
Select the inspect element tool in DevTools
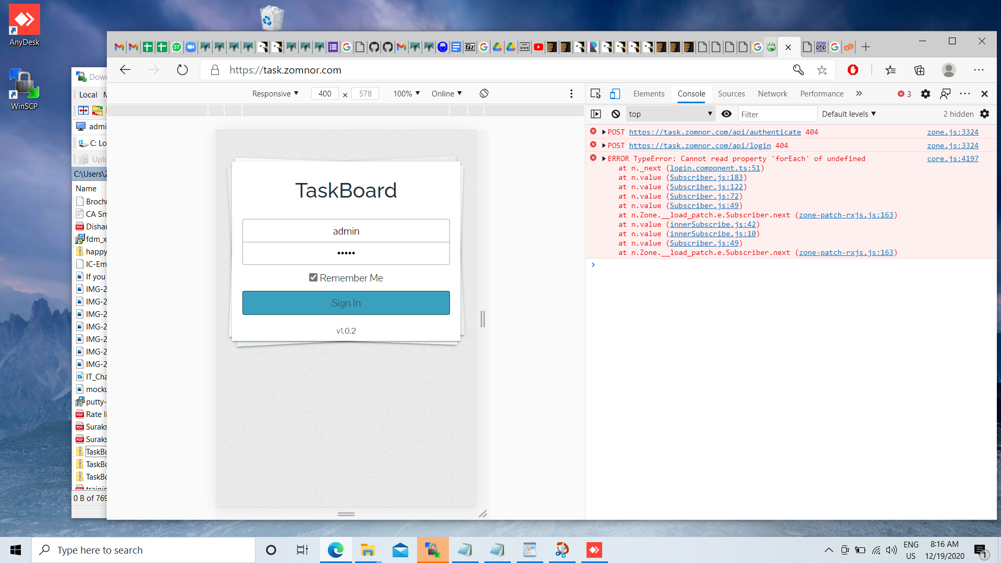pyautogui.click(x=594, y=93)
